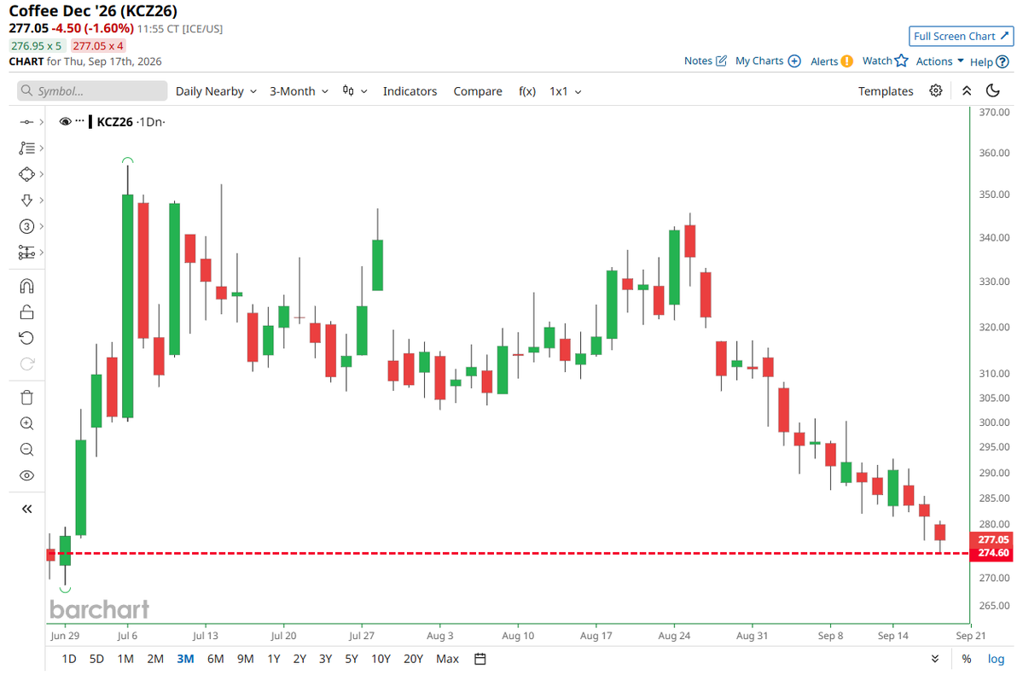
Task: Toggle drawings visibility eye in sidebar
Action: coord(26,475)
